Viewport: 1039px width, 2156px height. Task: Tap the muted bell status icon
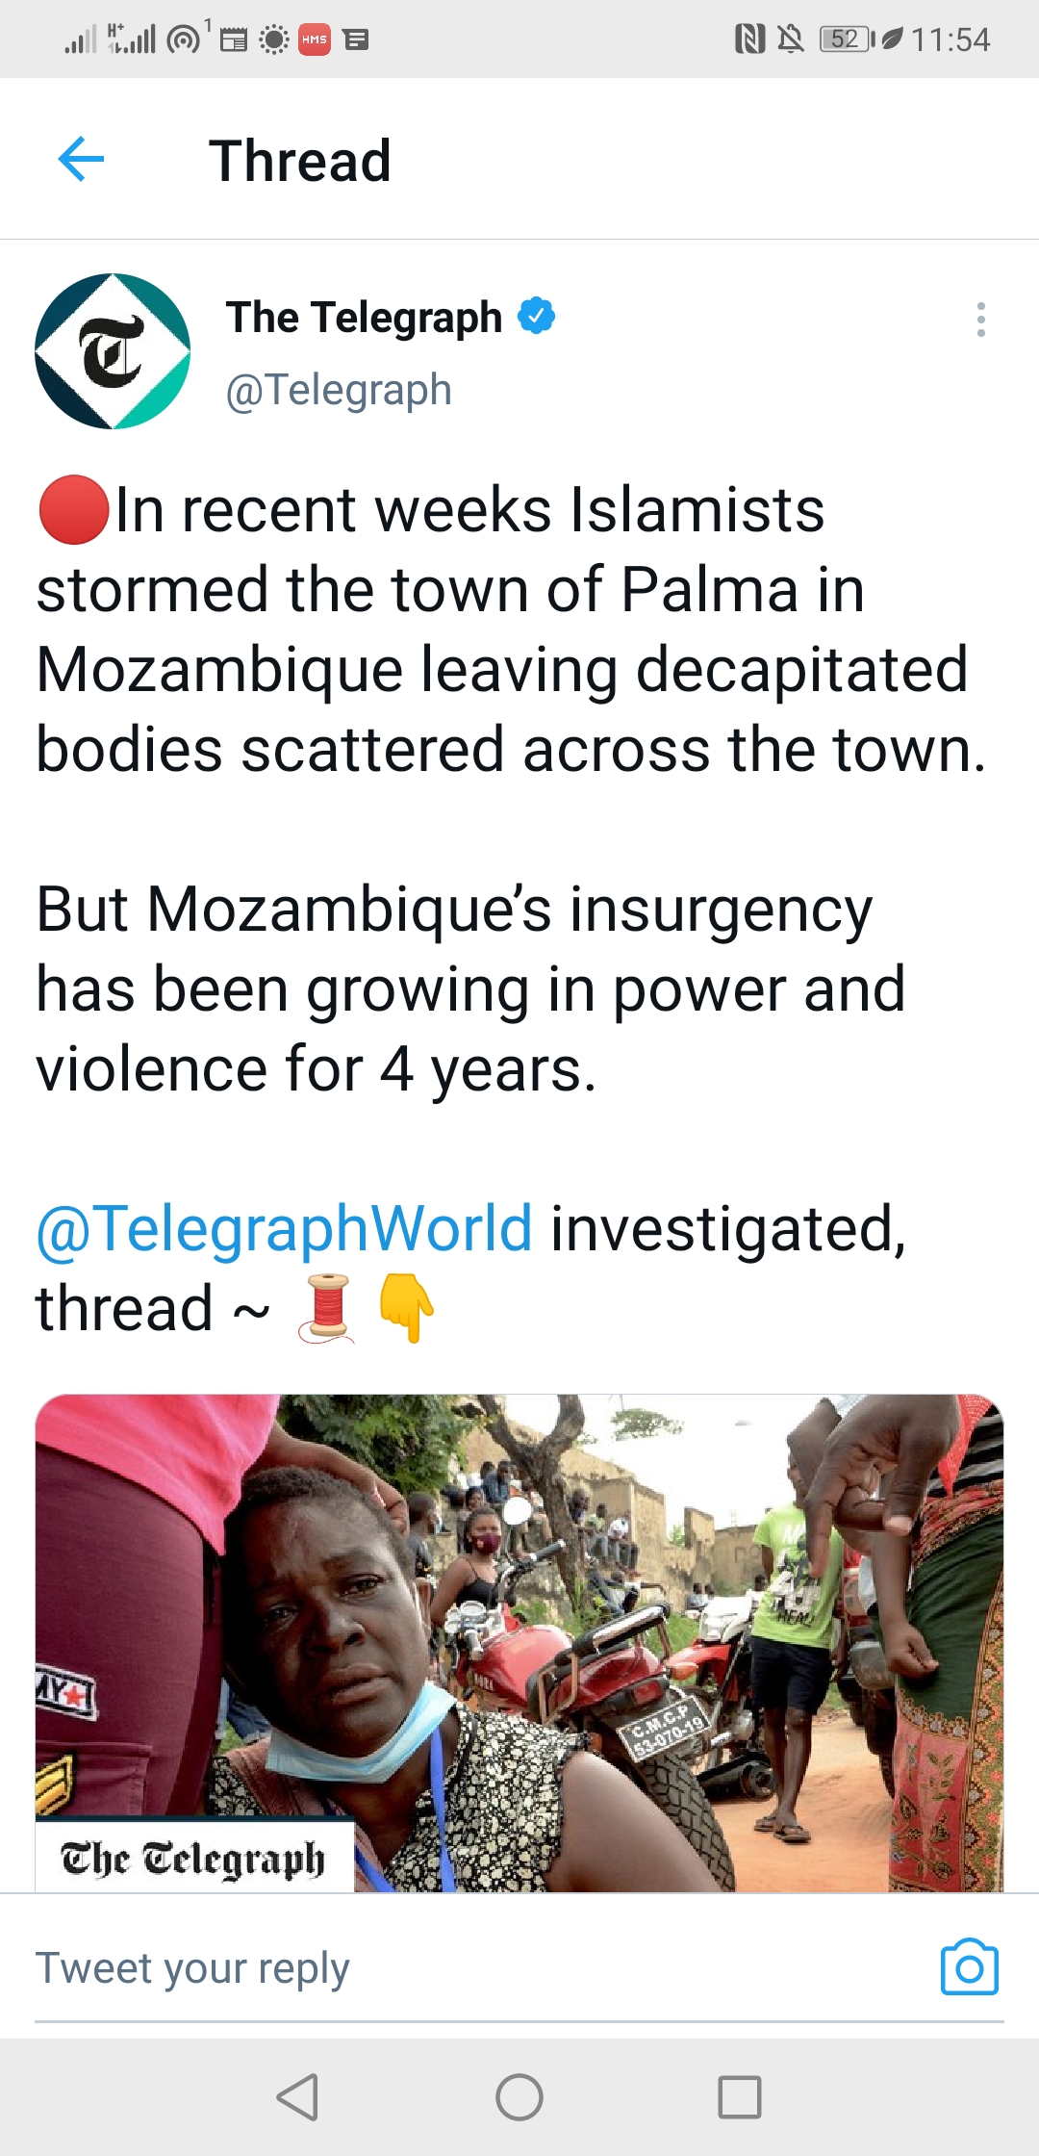[x=791, y=39]
